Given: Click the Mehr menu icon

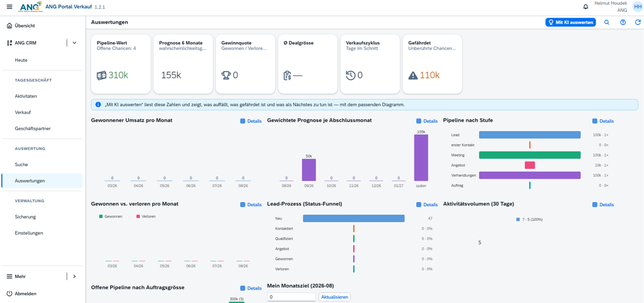Looking at the screenshot, I should click(x=10, y=277).
